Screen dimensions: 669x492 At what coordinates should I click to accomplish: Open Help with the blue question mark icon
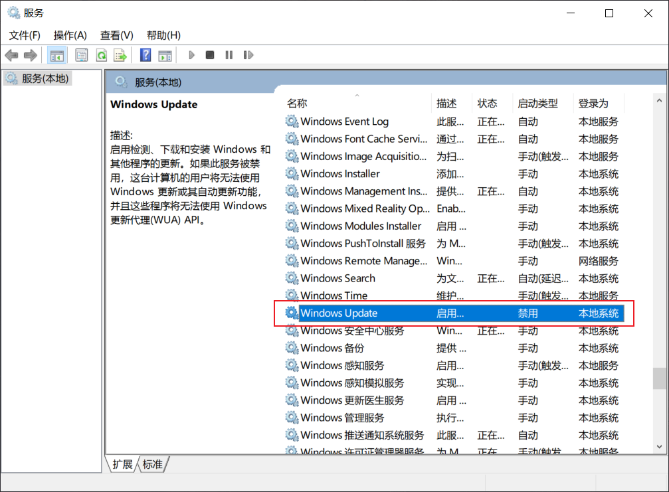pos(145,55)
